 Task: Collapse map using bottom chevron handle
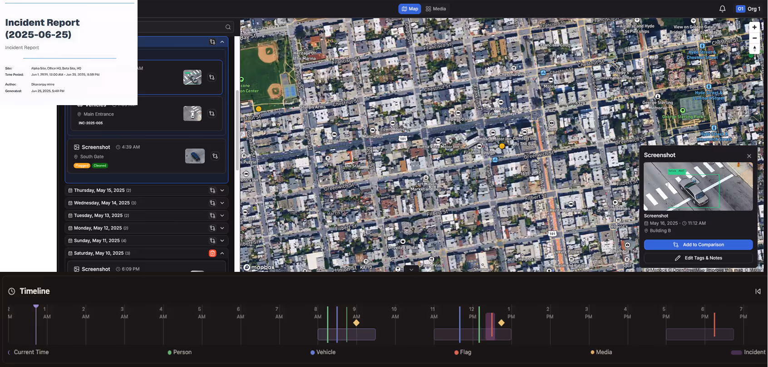coord(411,269)
